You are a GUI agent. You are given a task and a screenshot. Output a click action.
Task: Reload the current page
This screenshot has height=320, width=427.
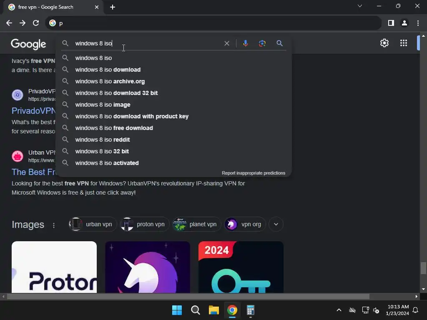(x=36, y=23)
